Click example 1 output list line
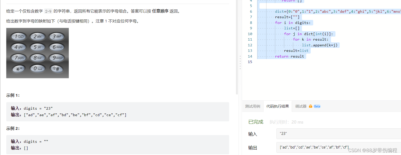Image resolution: width=401 pixels, height=155 pixels. (69, 115)
